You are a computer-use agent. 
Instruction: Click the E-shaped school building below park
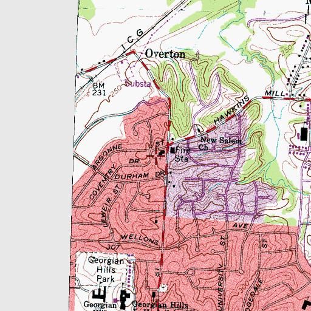[100, 293]
